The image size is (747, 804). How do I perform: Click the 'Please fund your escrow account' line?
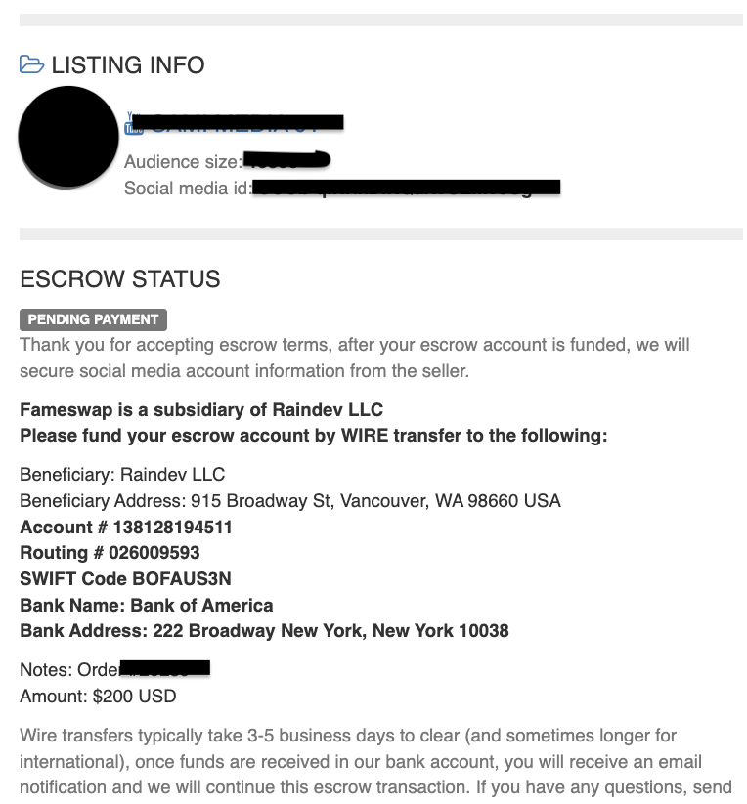pyautogui.click(x=313, y=436)
